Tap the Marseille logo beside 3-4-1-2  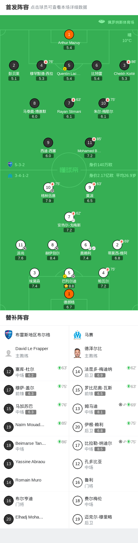point(10,175)
